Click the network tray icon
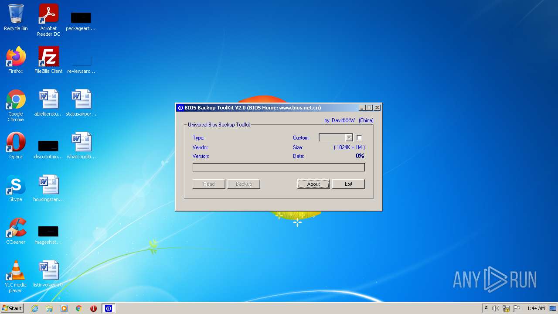This screenshot has height=314, width=558. pos(506,308)
